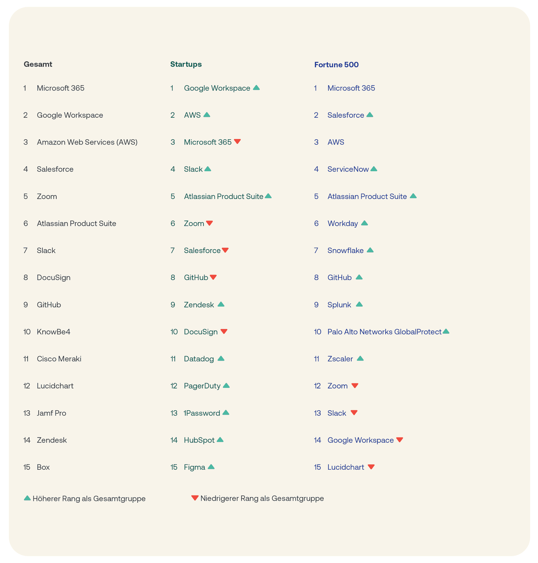
Task: Click the Palo Alto Networks GlobalProtect text
Action: 384,332
